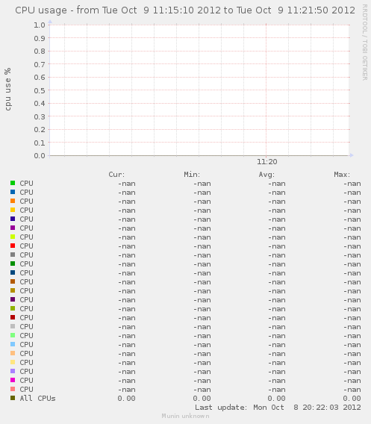Select the All CPUs legend label
The image size is (371, 424).
pyautogui.click(x=37, y=399)
